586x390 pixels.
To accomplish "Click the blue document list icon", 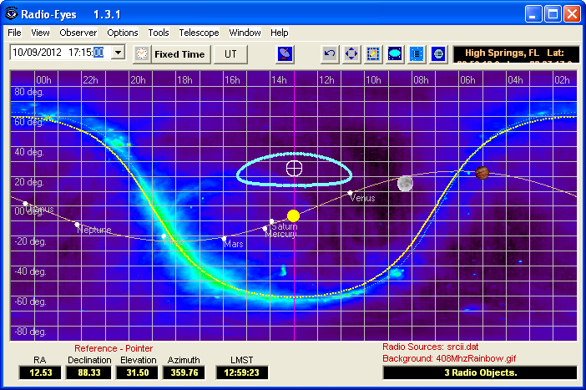I will coord(417,54).
